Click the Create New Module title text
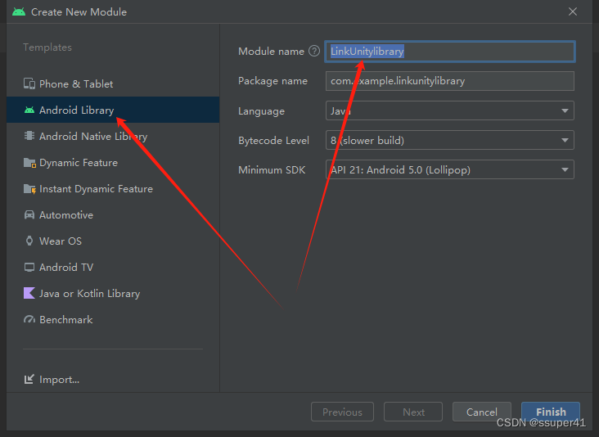The height and width of the screenshot is (437, 599). [x=79, y=11]
